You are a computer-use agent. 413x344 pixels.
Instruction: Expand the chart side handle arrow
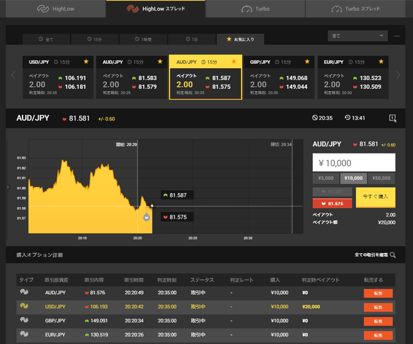8,187
